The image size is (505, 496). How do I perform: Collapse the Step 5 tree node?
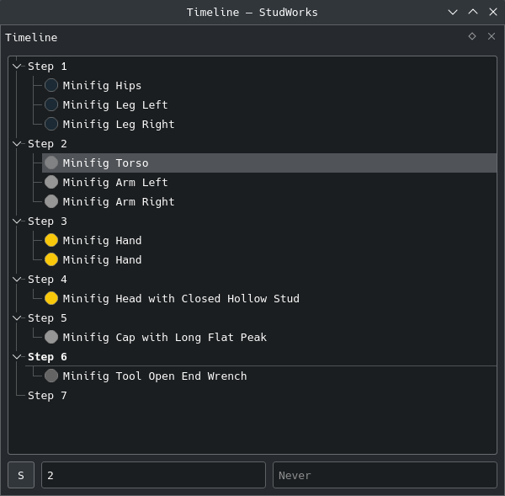click(17, 318)
